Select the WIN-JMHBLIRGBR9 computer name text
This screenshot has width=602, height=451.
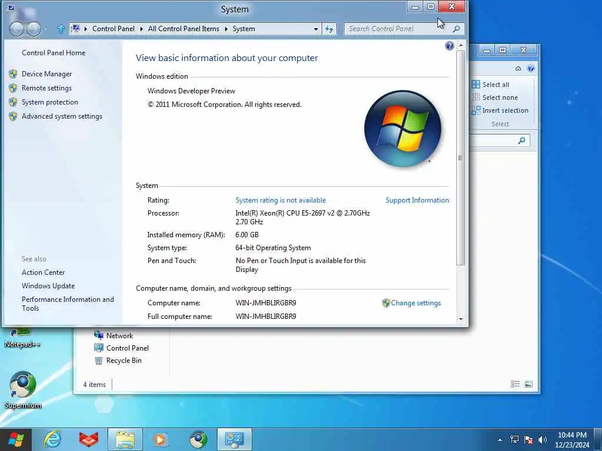(x=266, y=303)
